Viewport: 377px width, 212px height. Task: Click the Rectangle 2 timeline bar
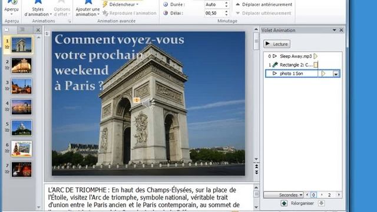(316, 65)
